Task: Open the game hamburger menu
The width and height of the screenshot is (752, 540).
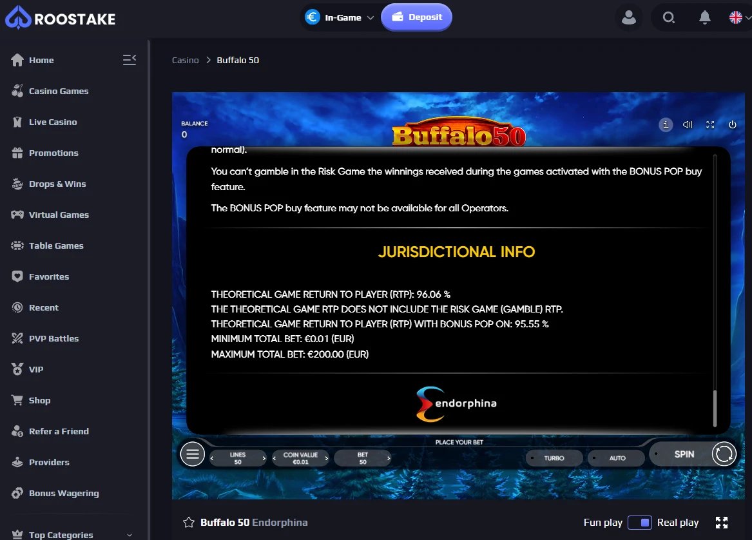Action: pyautogui.click(x=192, y=454)
